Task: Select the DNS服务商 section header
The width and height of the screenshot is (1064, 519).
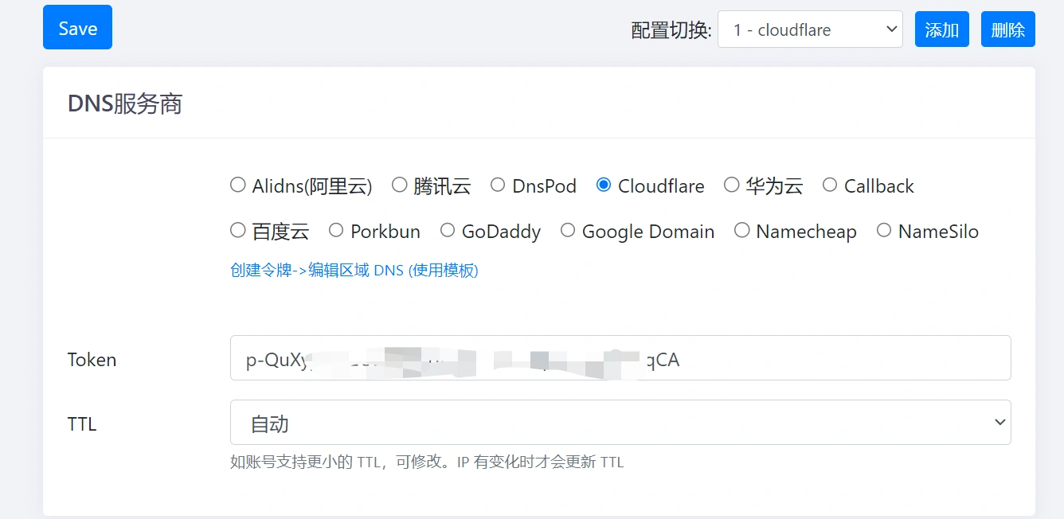Action: [124, 103]
